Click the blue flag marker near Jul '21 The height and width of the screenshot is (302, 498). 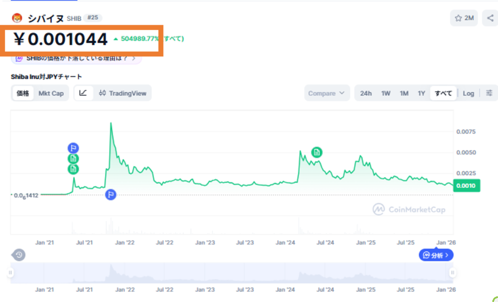click(x=73, y=148)
